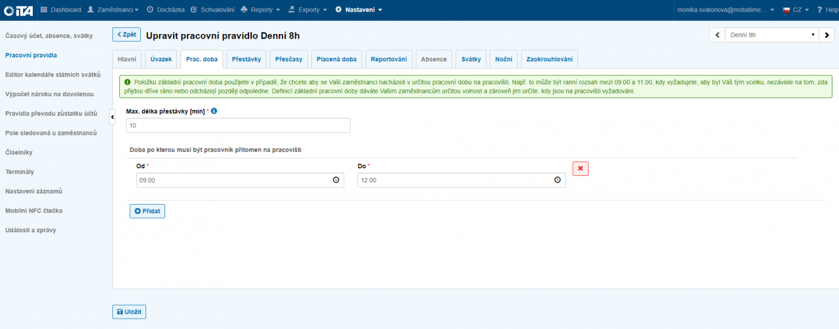
Task: Go to next rule with right arrow
Action: (827, 35)
